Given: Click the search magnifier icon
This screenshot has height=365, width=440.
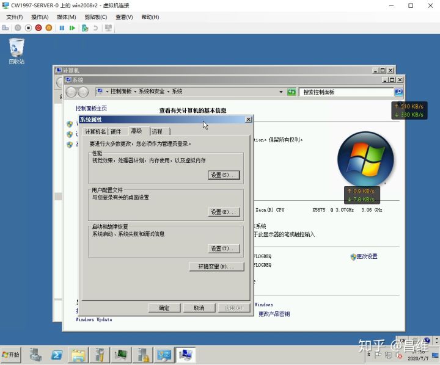Looking at the screenshot, I should (x=398, y=92).
